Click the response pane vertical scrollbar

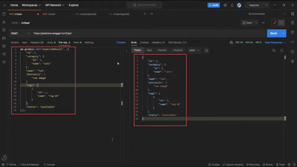tap(285, 58)
